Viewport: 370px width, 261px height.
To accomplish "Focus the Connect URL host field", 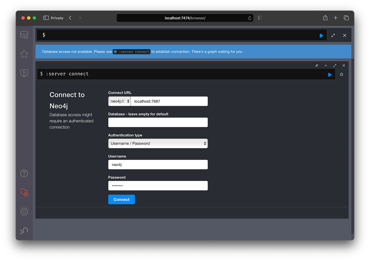I will point(169,101).
